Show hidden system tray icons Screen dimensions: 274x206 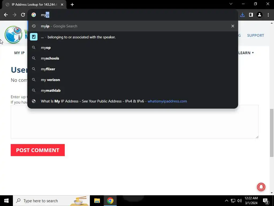[x=226, y=201]
